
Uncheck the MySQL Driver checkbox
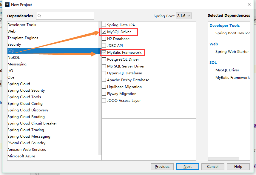[104, 32]
